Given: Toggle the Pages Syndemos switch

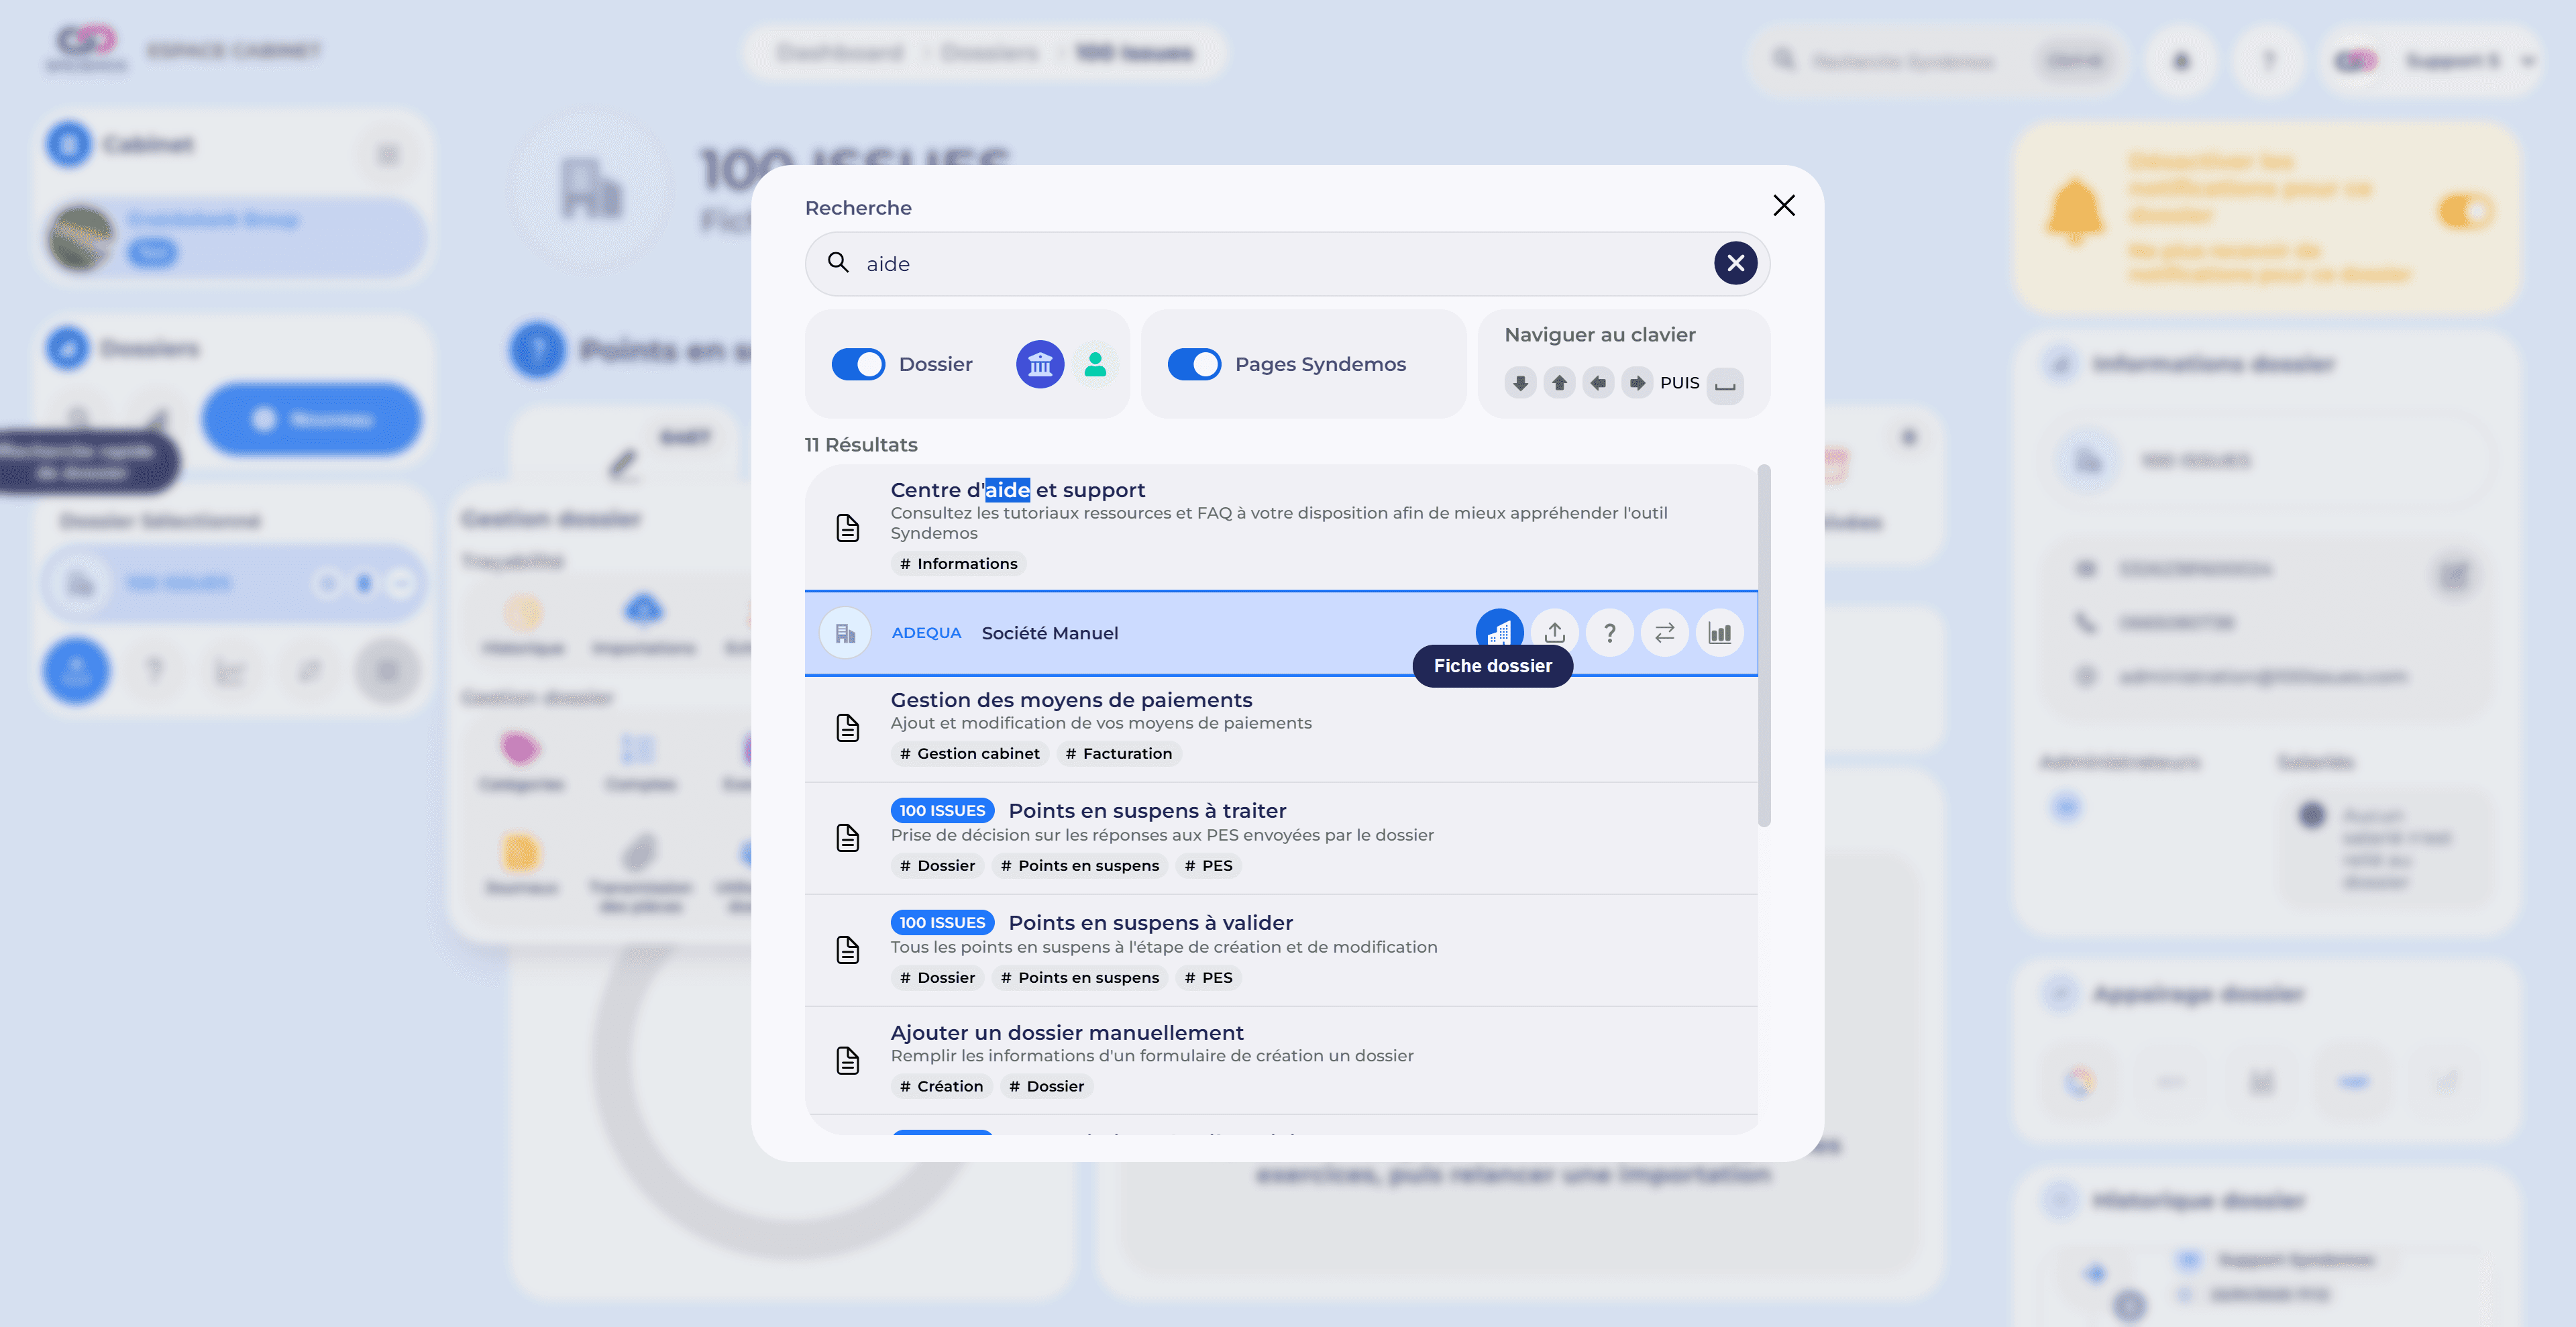Looking at the screenshot, I should coord(1194,364).
